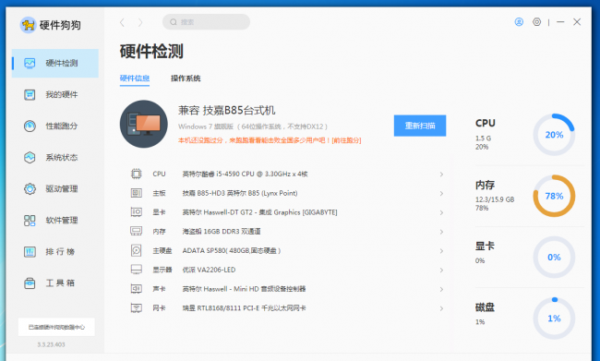Expand the CPU i5-4590 row chevron
600x361 pixels.
point(441,174)
